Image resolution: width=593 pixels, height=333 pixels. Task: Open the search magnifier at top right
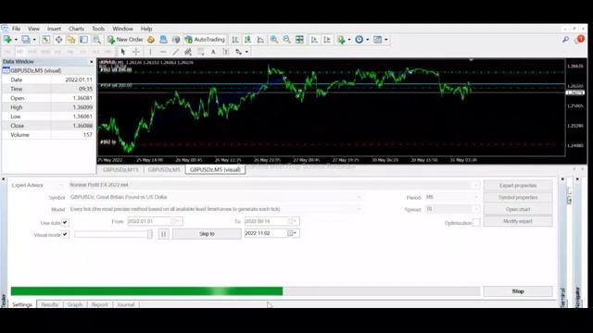click(566, 39)
